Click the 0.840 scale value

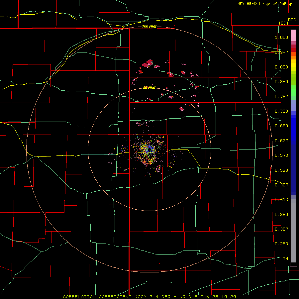(x=281, y=82)
